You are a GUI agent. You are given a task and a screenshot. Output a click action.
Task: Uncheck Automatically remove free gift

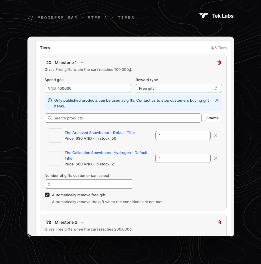pyautogui.click(x=47, y=195)
